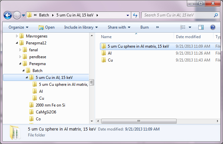Collapse the Penepma12 tree node
This screenshot has width=223, height=144.
tap(17, 43)
